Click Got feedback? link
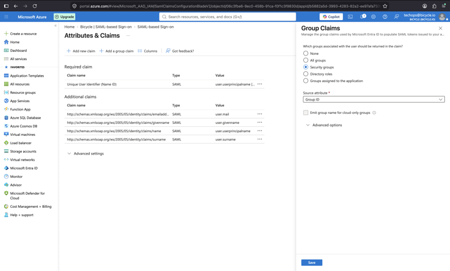 pos(180,51)
